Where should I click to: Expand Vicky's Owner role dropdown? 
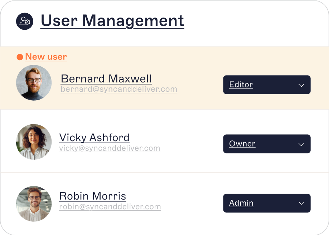[x=266, y=144]
